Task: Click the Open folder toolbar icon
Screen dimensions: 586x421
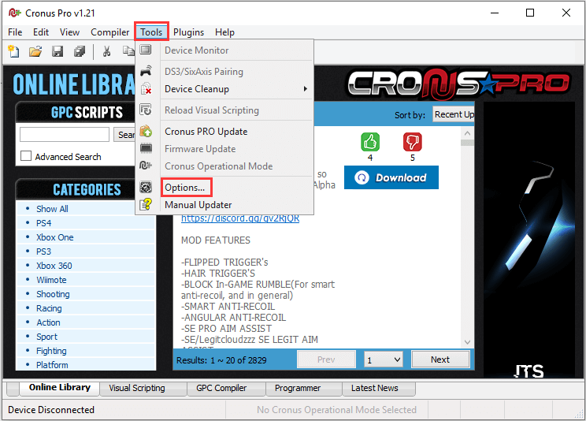Action: [35, 51]
